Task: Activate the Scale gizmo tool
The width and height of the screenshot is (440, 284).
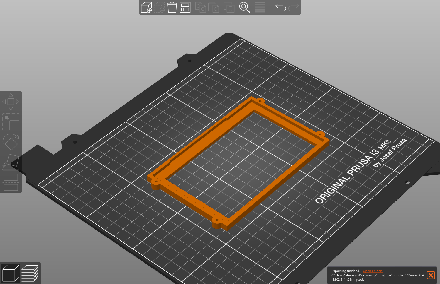Action: coord(11,122)
